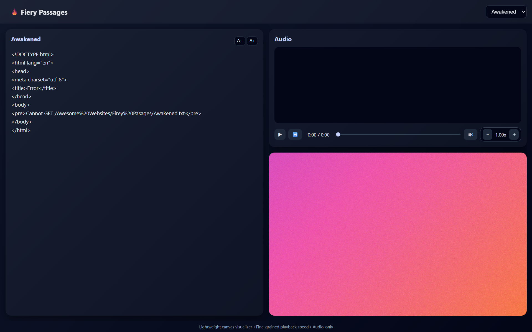Click the flame logo icon
This screenshot has width=532, height=332.
(x=14, y=12)
